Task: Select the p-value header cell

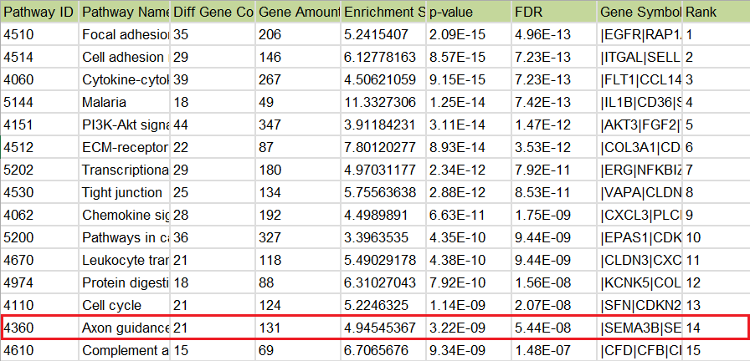Action: (x=467, y=13)
